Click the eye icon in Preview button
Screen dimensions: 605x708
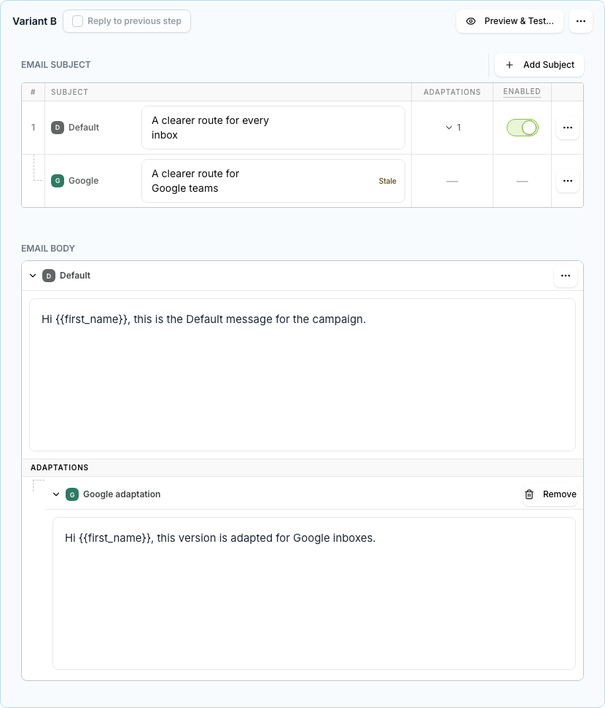[x=470, y=21]
